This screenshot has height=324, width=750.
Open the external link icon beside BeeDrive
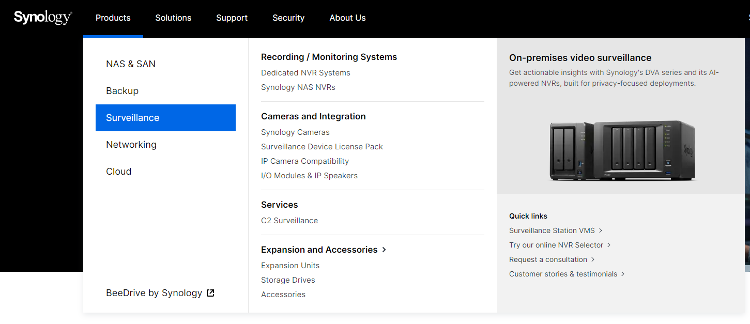(210, 293)
